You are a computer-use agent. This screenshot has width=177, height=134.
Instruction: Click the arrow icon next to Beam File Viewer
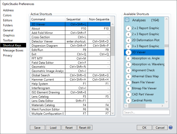click(128, 82)
